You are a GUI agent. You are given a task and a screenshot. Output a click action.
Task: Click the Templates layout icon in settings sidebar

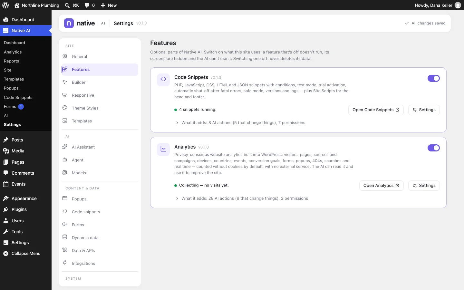[x=65, y=121]
